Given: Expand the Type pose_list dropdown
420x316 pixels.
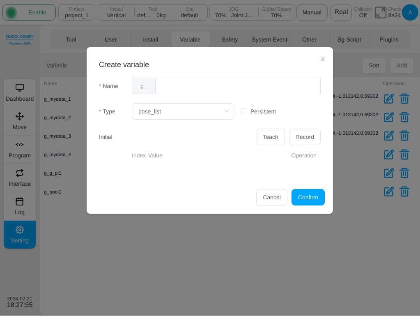Looking at the screenshot, I should tap(183, 111).
